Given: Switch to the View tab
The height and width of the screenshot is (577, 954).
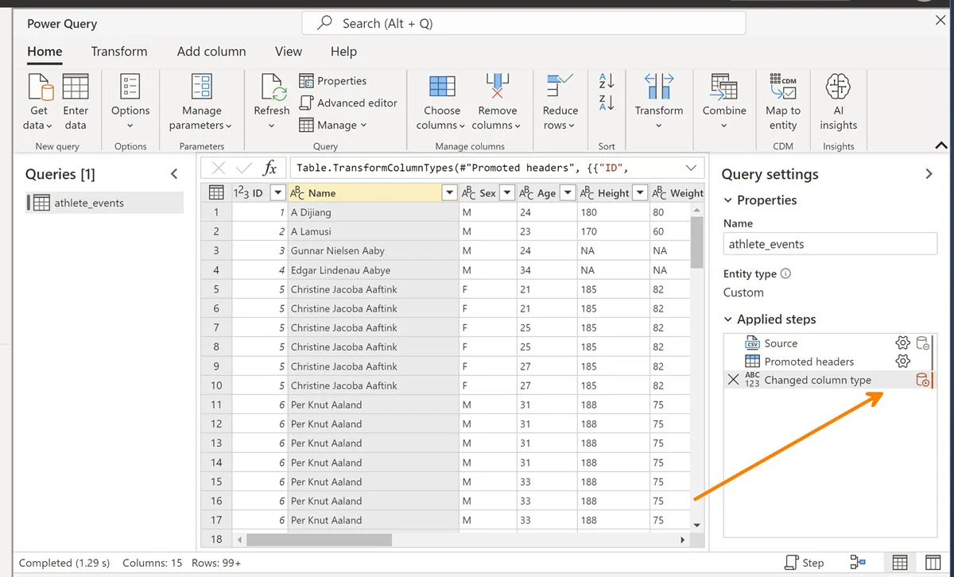Looking at the screenshot, I should coord(289,52).
